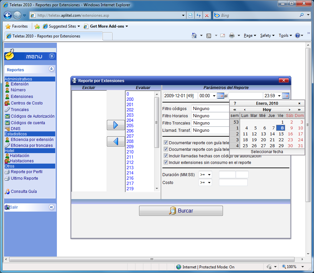The width and height of the screenshot is (314, 273).
Task: Collapse the Reportes panel chevron
Action: (52, 69)
